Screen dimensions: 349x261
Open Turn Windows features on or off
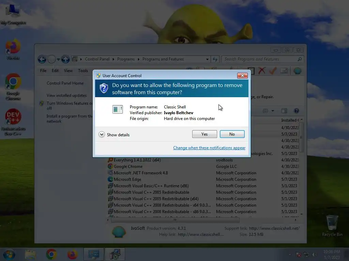click(70, 106)
